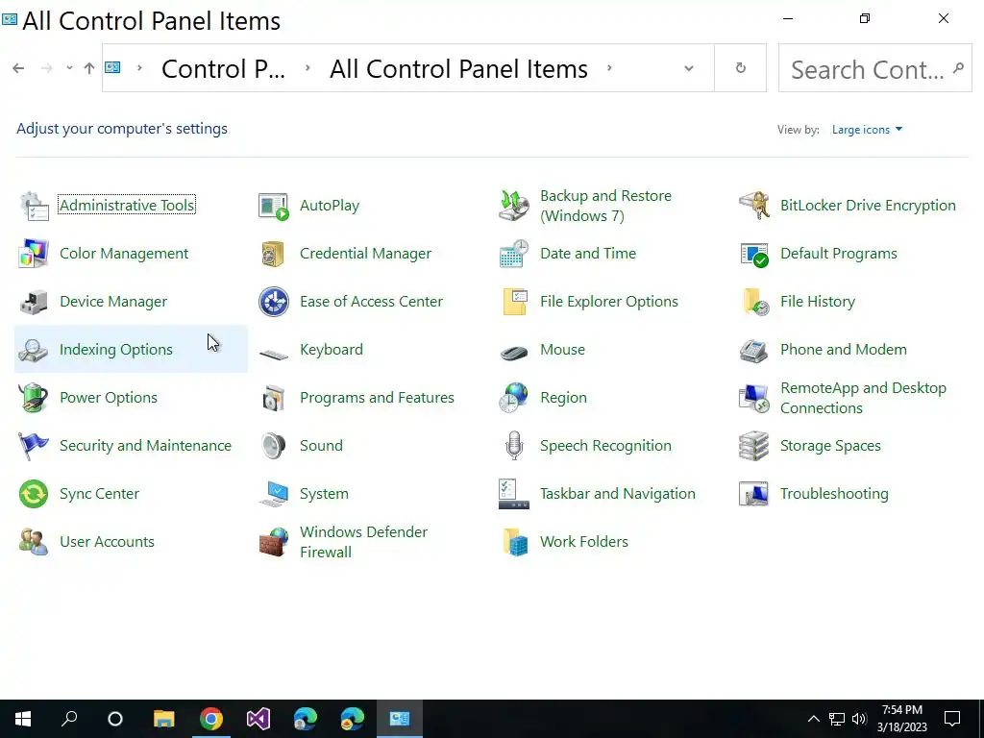Screen dimensions: 984x738
Task: Click the Speech Recognition microphone icon
Action: tap(514, 446)
